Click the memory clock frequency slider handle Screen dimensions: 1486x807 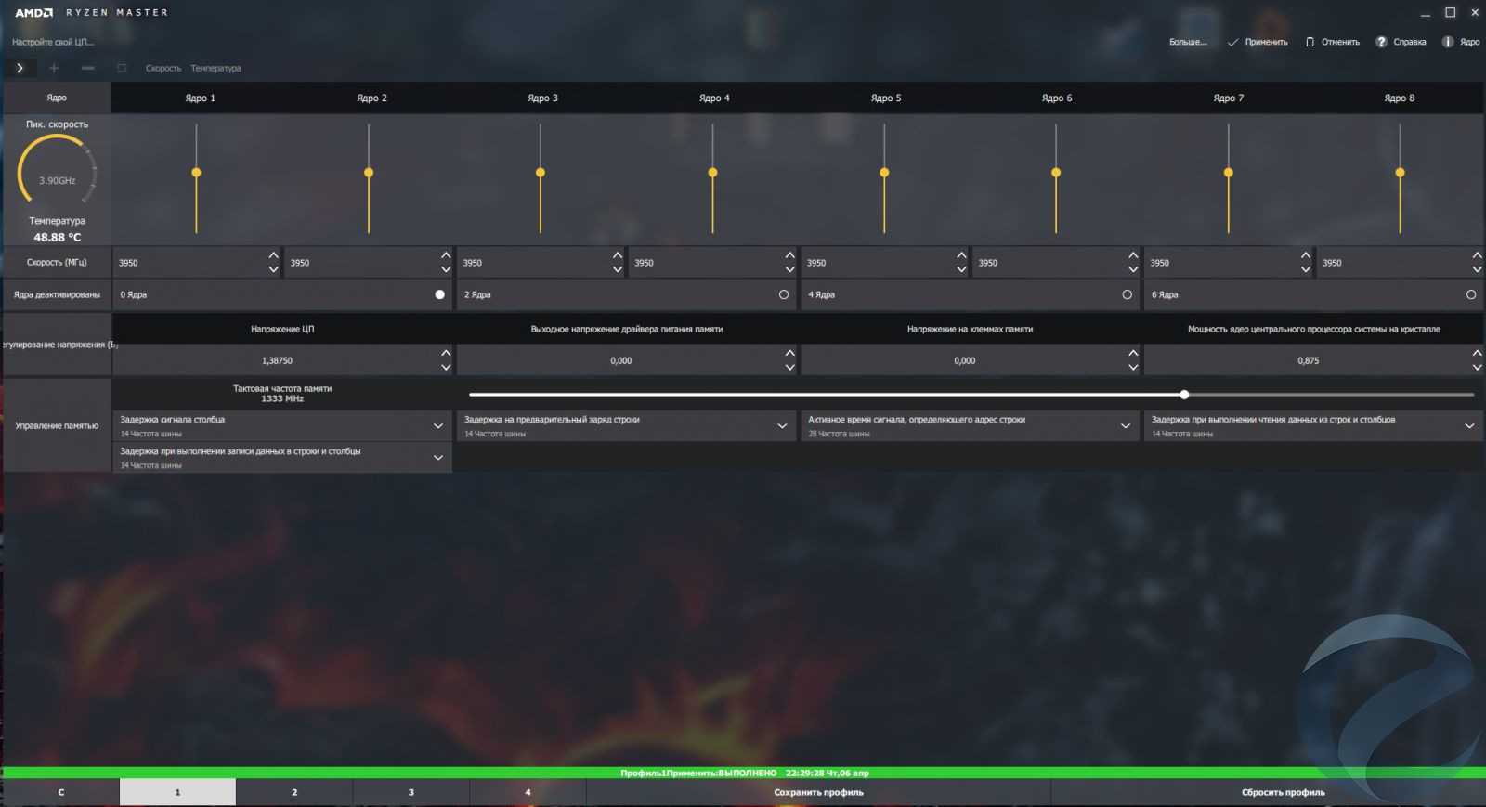[1184, 395]
